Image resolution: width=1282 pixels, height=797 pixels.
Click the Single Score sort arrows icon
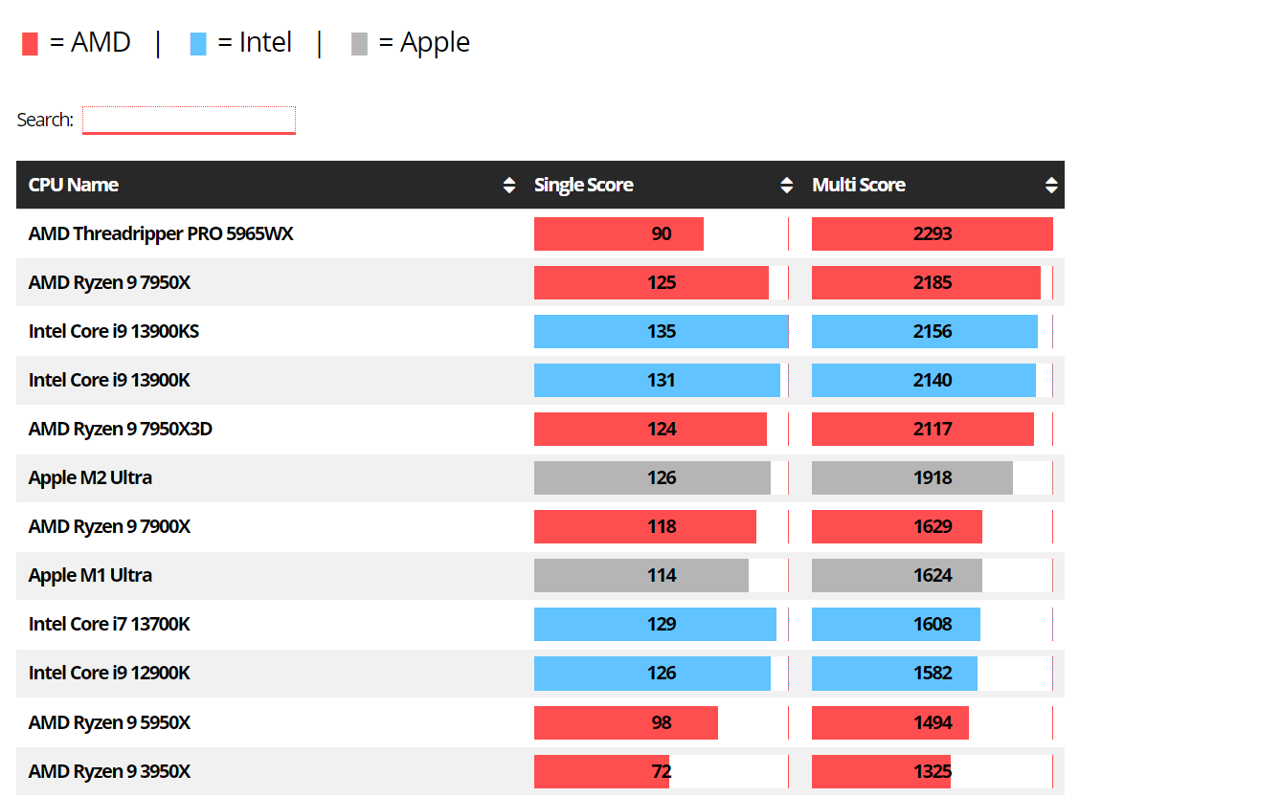click(x=787, y=186)
